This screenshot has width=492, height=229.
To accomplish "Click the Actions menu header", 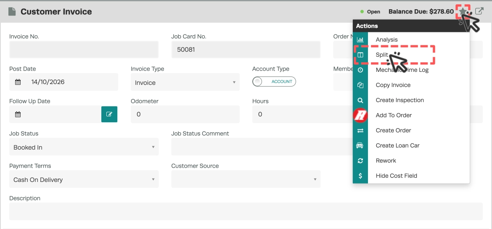I will (x=411, y=26).
